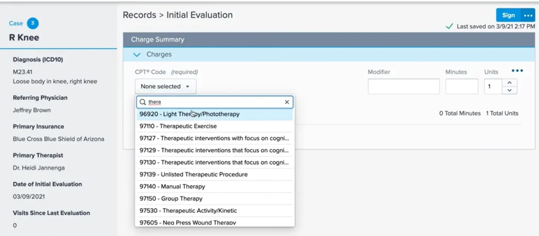
Task: Open the more options next to Sign
Action: pyautogui.click(x=528, y=15)
